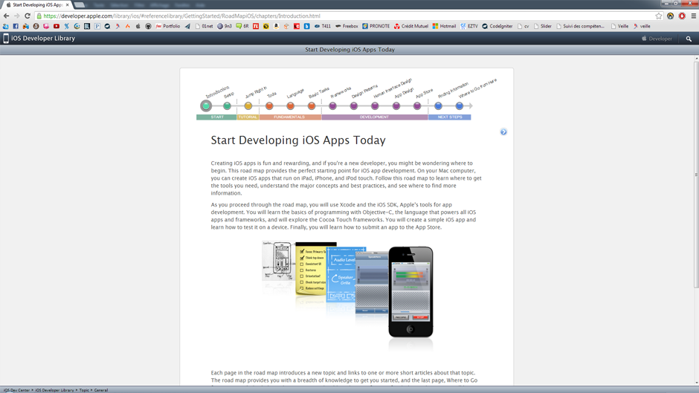Image resolution: width=699 pixels, height=393 pixels.
Task: Click the DEVELOPMENT section bar
Action: pyautogui.click(x=375, y=117)
